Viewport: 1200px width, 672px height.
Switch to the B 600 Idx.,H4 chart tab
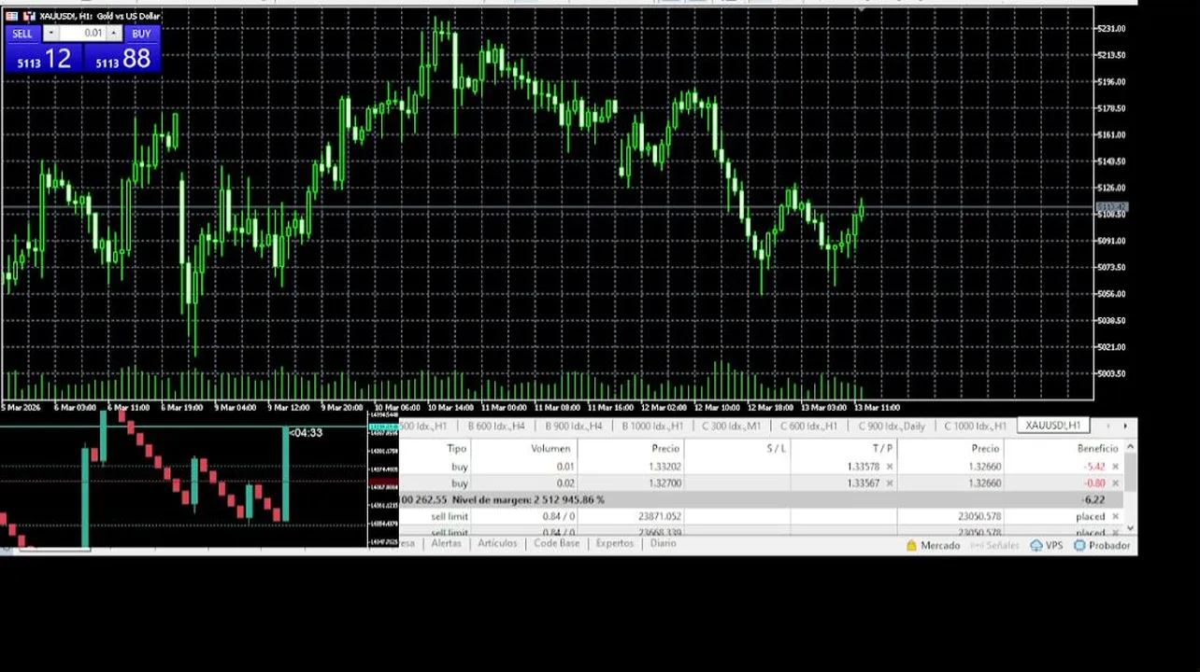[496, 426]
